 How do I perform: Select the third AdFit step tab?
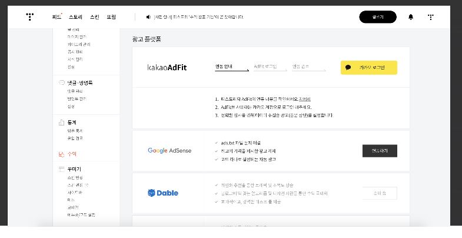(308, 67)
